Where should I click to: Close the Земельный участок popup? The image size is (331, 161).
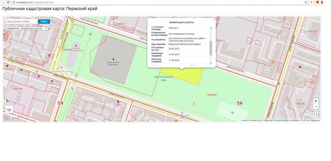pos(213,20)
